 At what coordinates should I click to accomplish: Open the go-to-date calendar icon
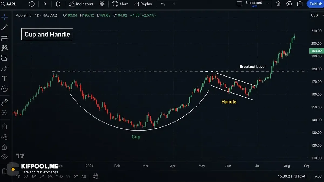pos(95,176)
